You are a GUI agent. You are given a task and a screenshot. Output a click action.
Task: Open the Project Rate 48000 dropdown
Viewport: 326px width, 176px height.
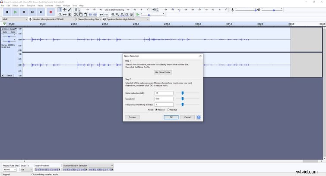click(x=9, y=170)
